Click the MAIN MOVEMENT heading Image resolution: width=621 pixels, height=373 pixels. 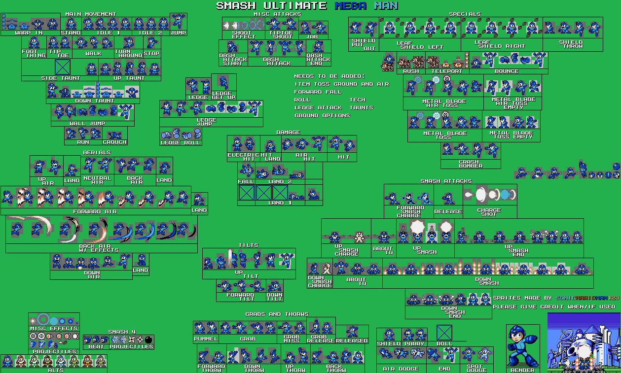tap(91, 14)
